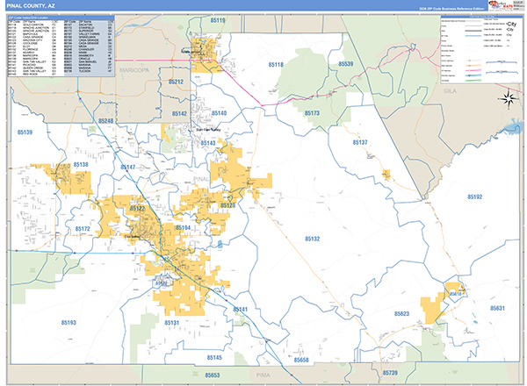Click the 85623 ZIP code label
527x386 pixels.
402,313
